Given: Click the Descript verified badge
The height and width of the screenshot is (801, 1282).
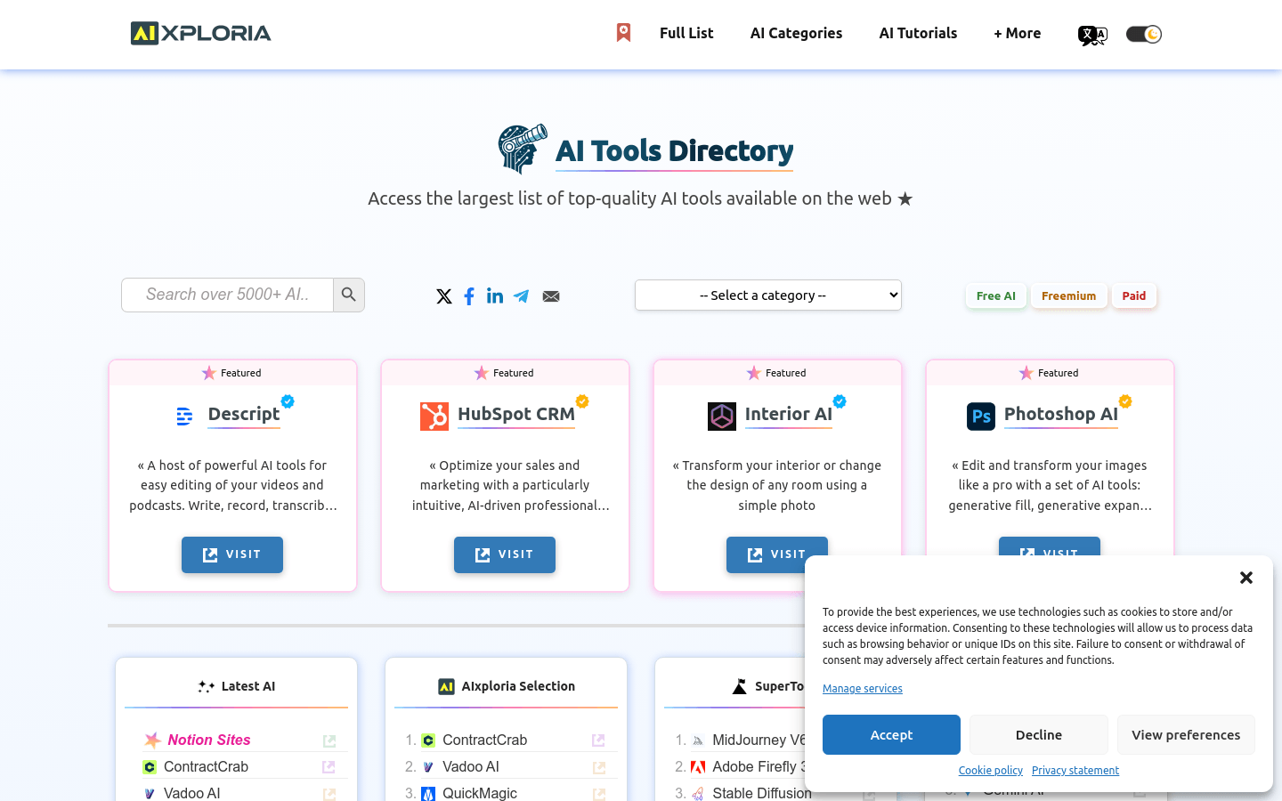Looking at the screenshot, I should (x=288, y=401).
